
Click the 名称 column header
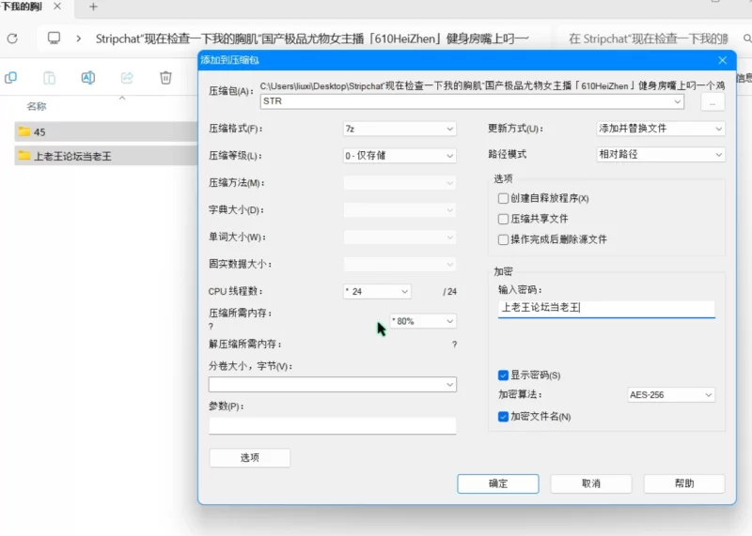point(37,106)
